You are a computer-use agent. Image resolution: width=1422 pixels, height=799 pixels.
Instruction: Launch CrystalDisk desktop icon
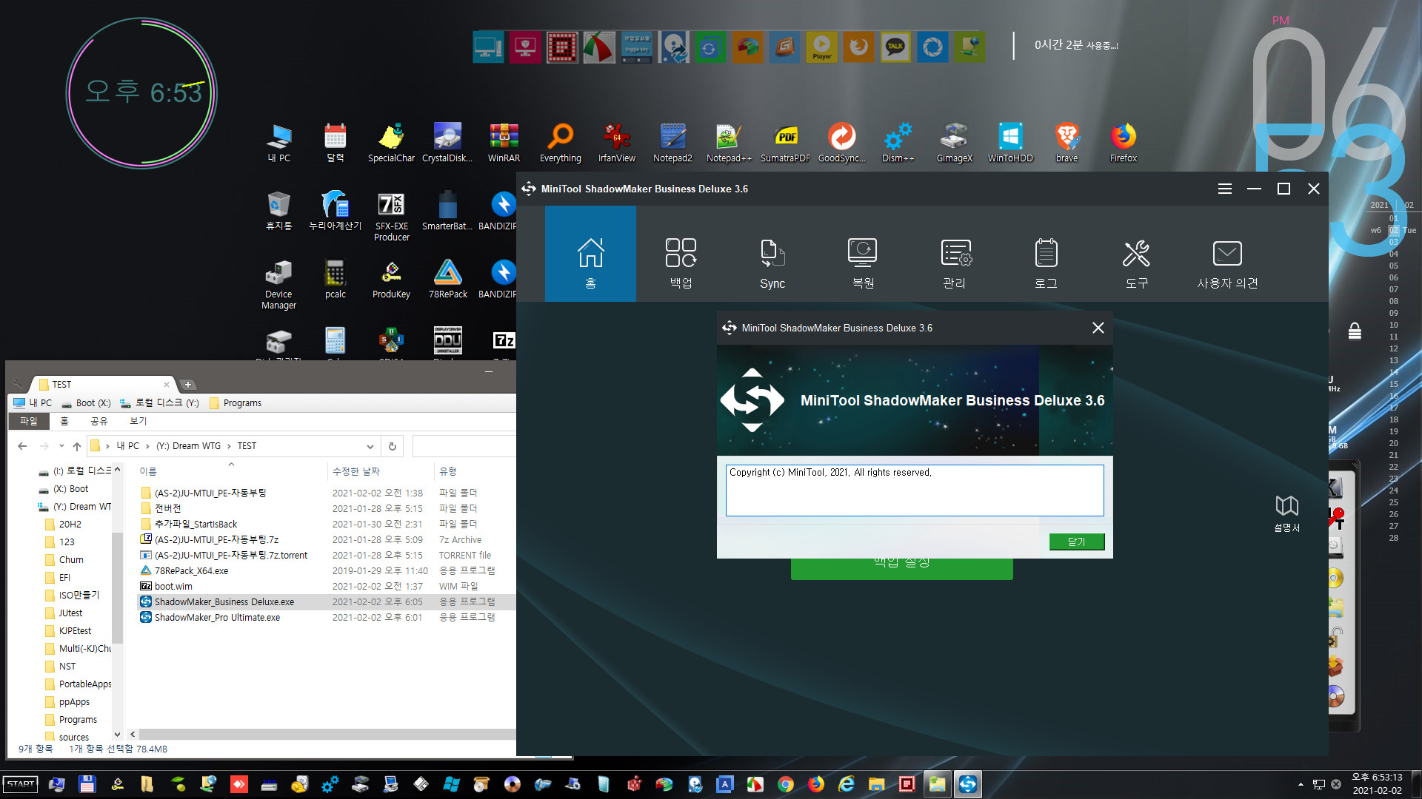coord(447,143)
